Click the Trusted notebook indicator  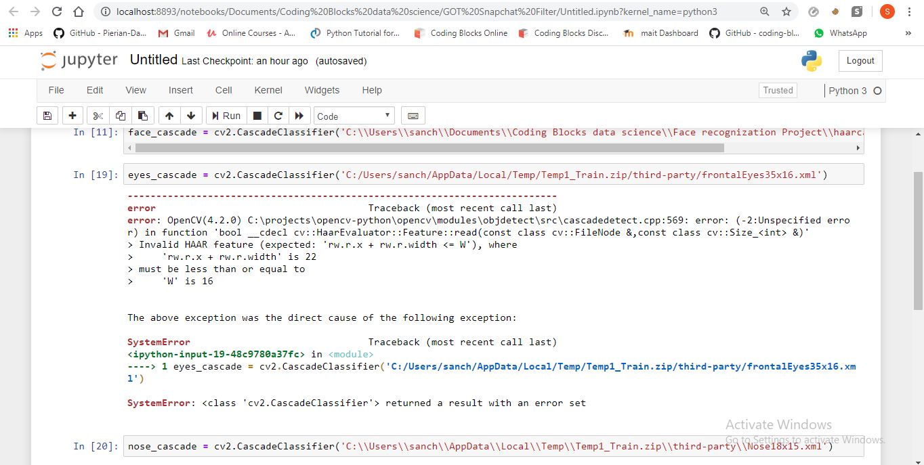778,90
